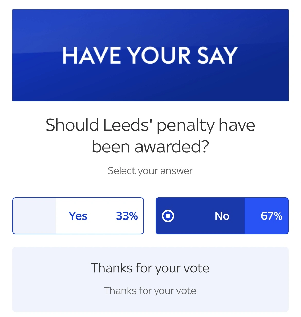Click the smaller "Thanks for your vote" subtext
Screen dimensions: 301x317
(150, 291)
